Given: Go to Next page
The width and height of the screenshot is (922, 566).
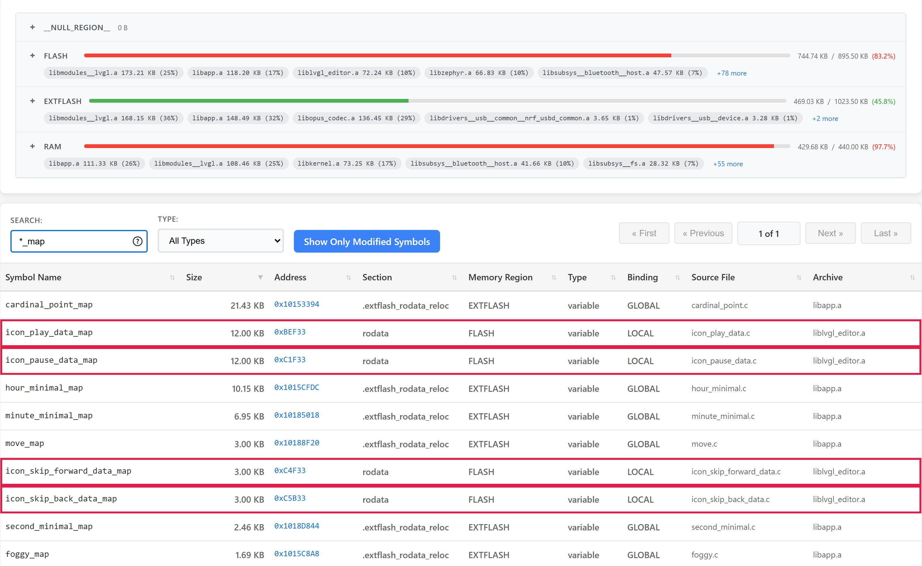Looking at the screenshot, I should (x=830, y=233).
